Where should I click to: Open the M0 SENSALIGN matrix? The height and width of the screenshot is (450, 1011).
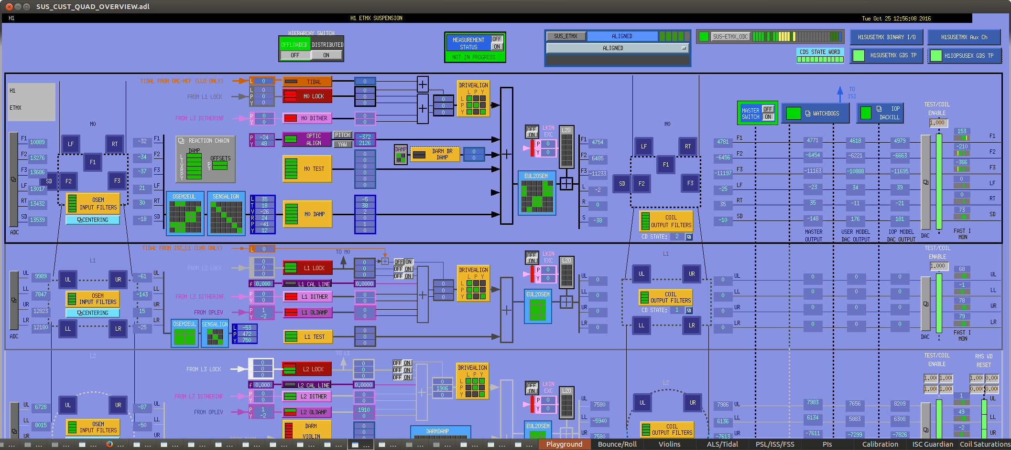[226, 213]
